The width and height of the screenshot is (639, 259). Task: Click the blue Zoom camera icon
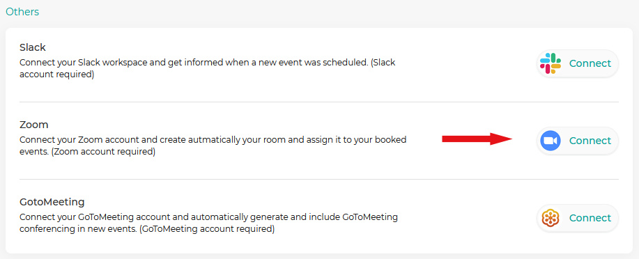point(551,141)
